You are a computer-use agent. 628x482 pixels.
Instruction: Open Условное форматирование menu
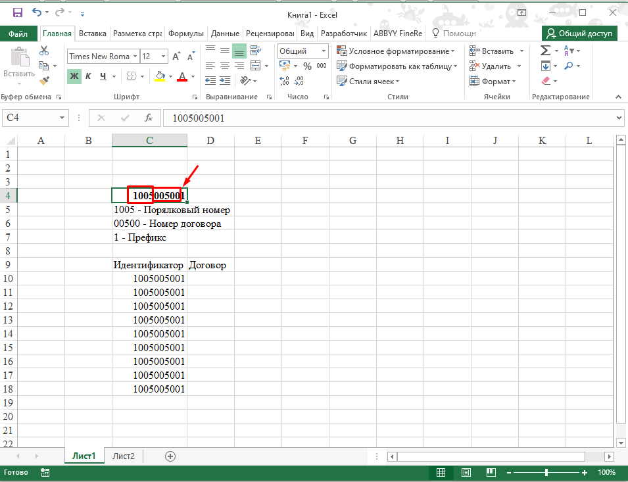[x=396, y=51]
